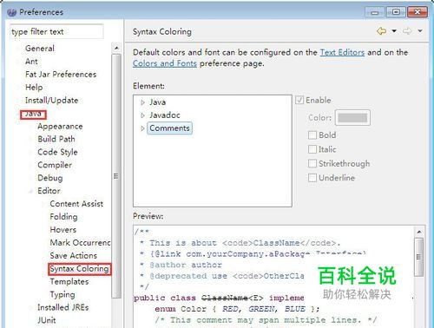This screenshot has width=434, height=328.
Task: Toggle the Italic checkbox
Action: point(312,149)
